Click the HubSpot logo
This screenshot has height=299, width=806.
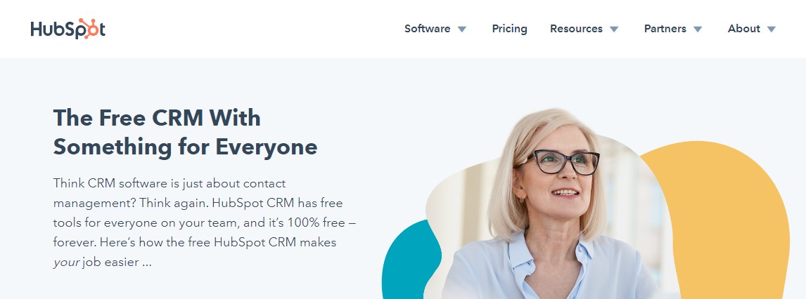[x=68, y=29]
